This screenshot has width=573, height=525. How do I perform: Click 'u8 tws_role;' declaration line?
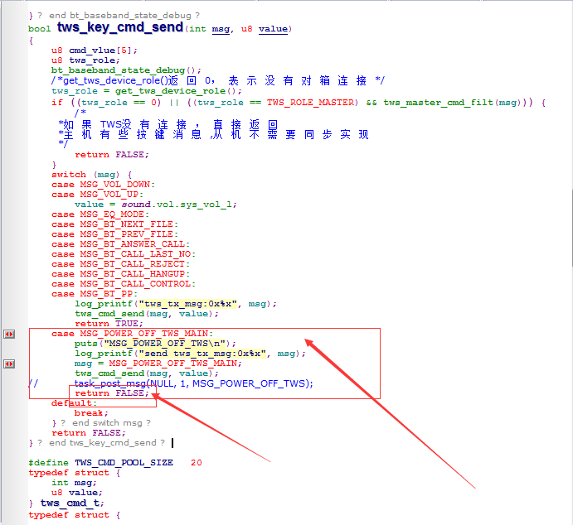pos(85,60)
